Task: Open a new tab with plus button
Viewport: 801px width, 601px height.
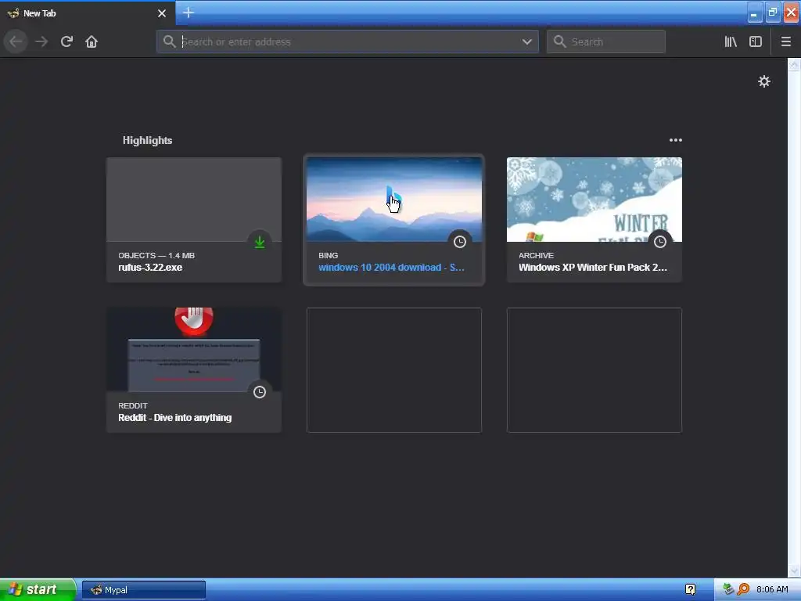Action: click(x=189, y=13)
